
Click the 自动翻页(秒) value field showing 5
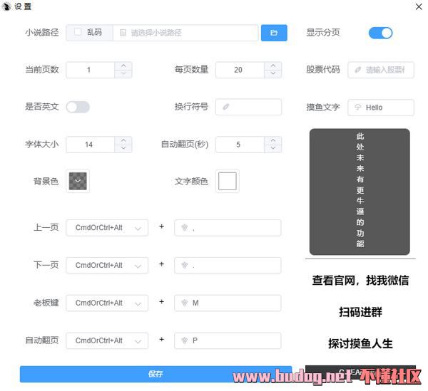240,145
